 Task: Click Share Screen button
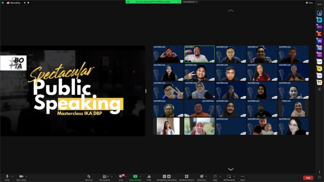coord(135,177)
